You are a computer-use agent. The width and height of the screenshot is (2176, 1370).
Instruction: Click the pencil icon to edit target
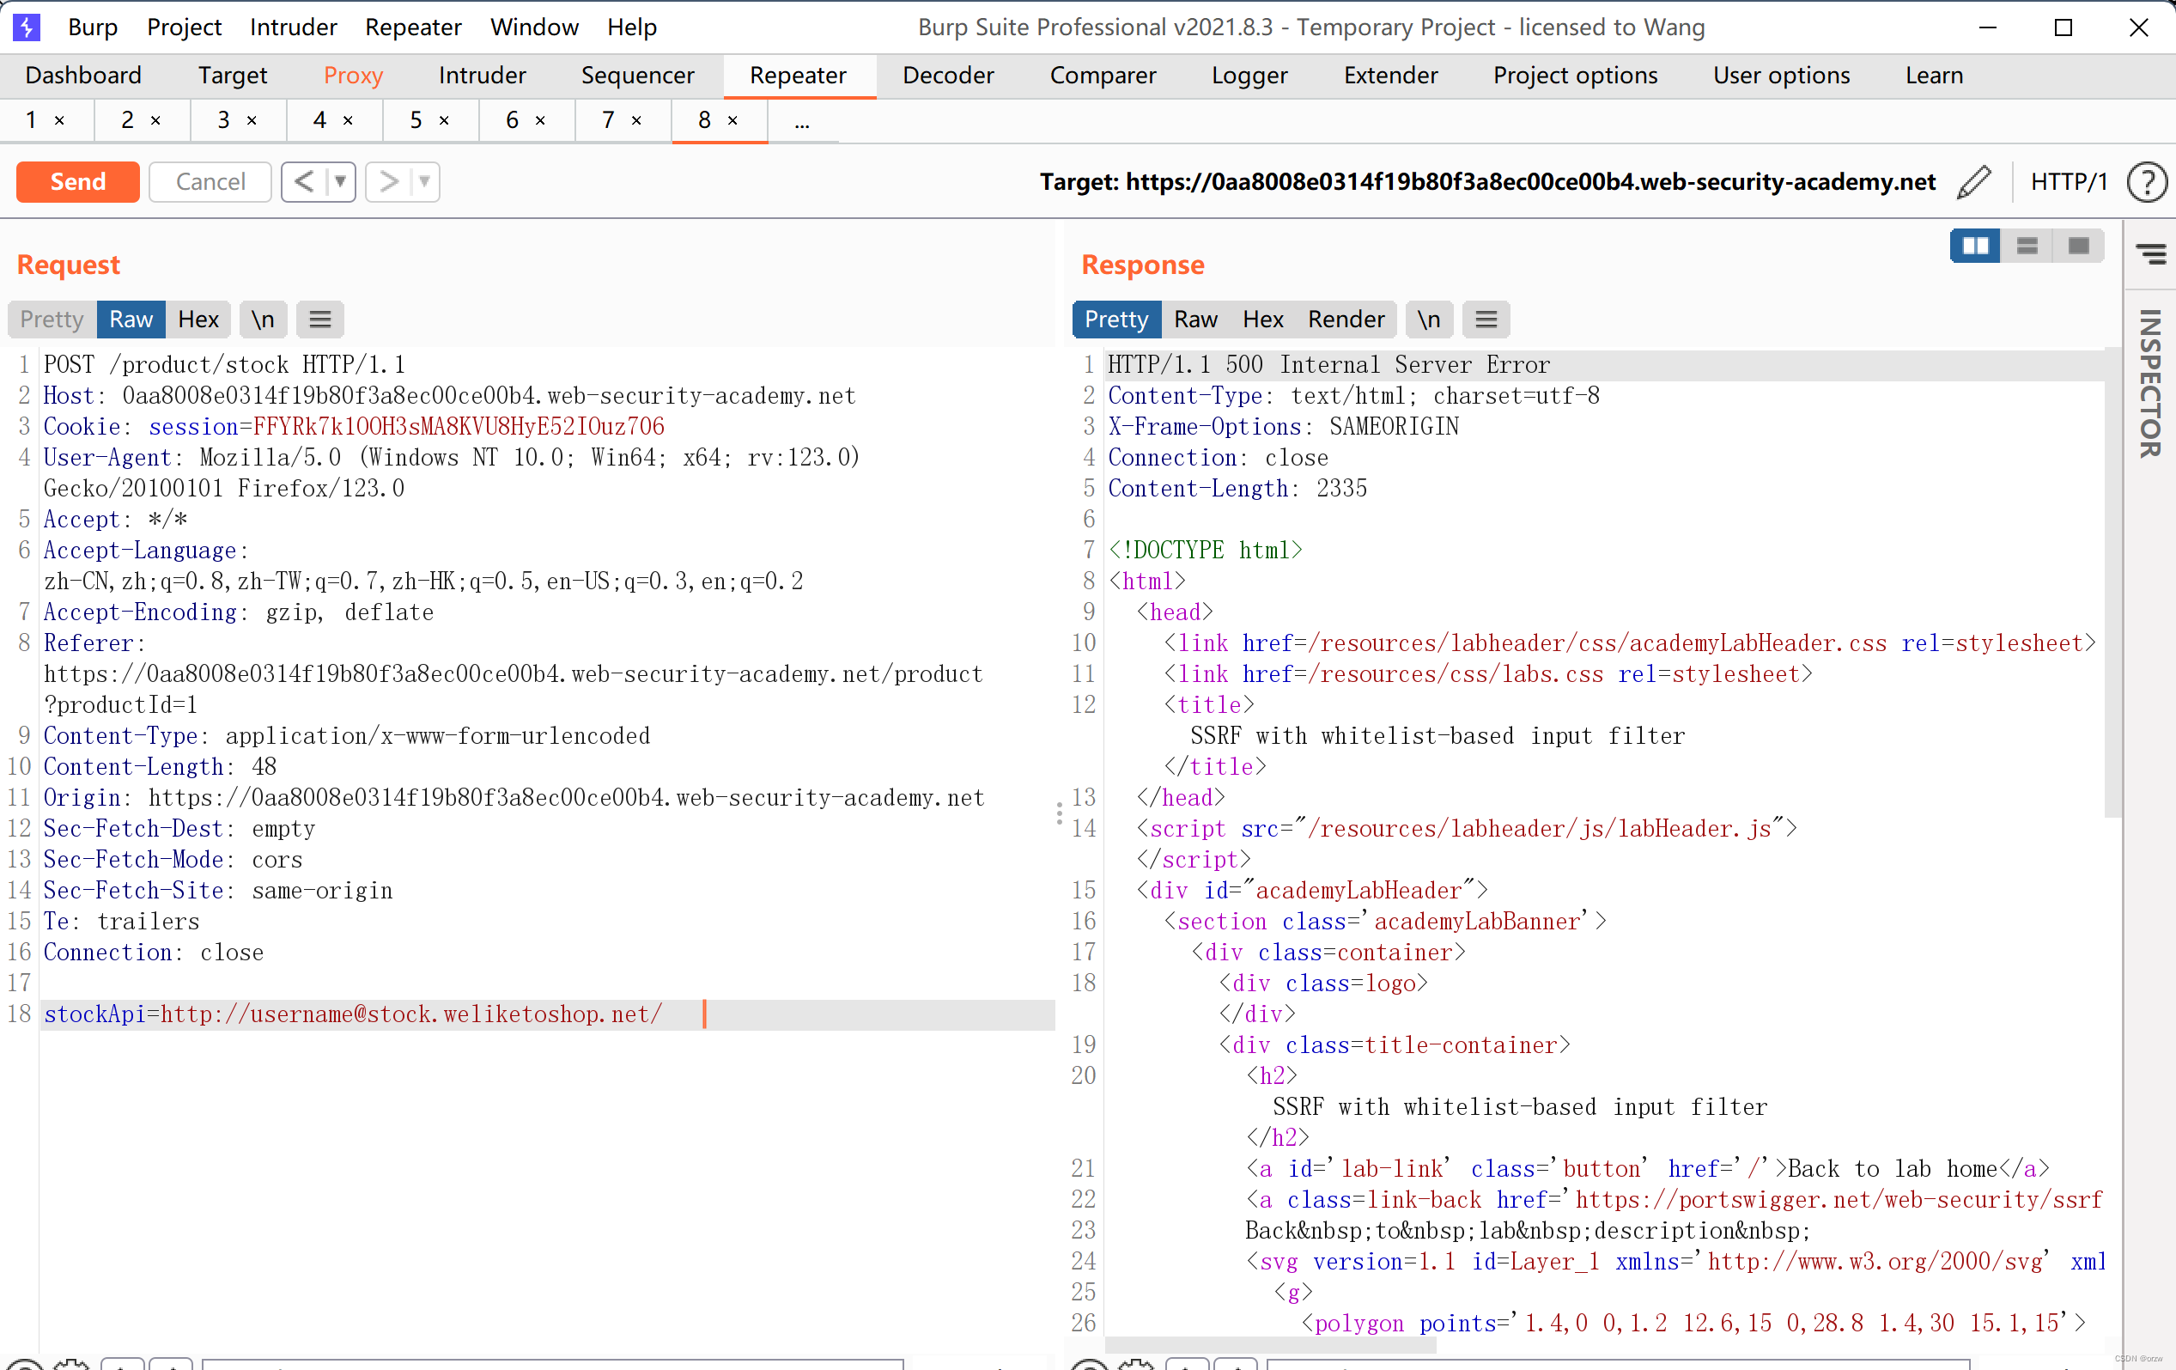1972,181
